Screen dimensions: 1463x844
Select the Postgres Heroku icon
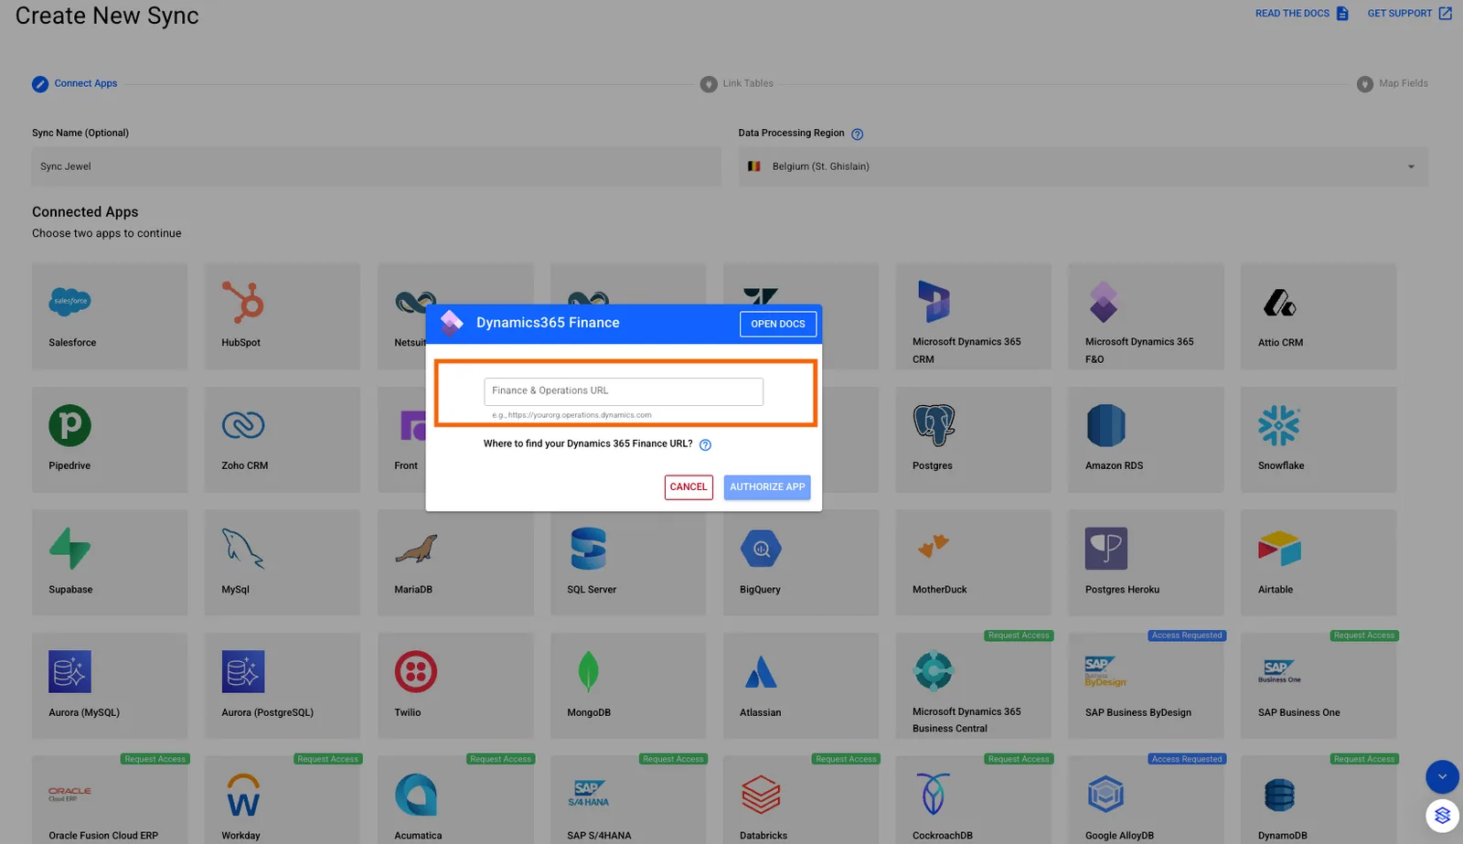1106,549
